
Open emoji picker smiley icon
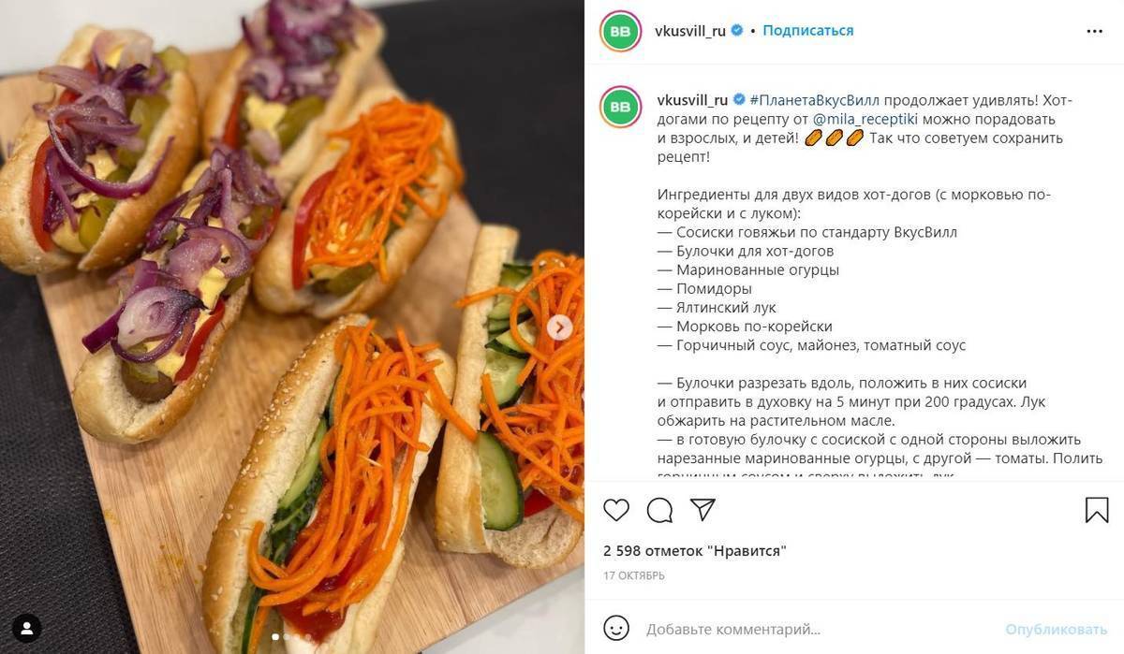pyautogui.click(x=615, y=628)
